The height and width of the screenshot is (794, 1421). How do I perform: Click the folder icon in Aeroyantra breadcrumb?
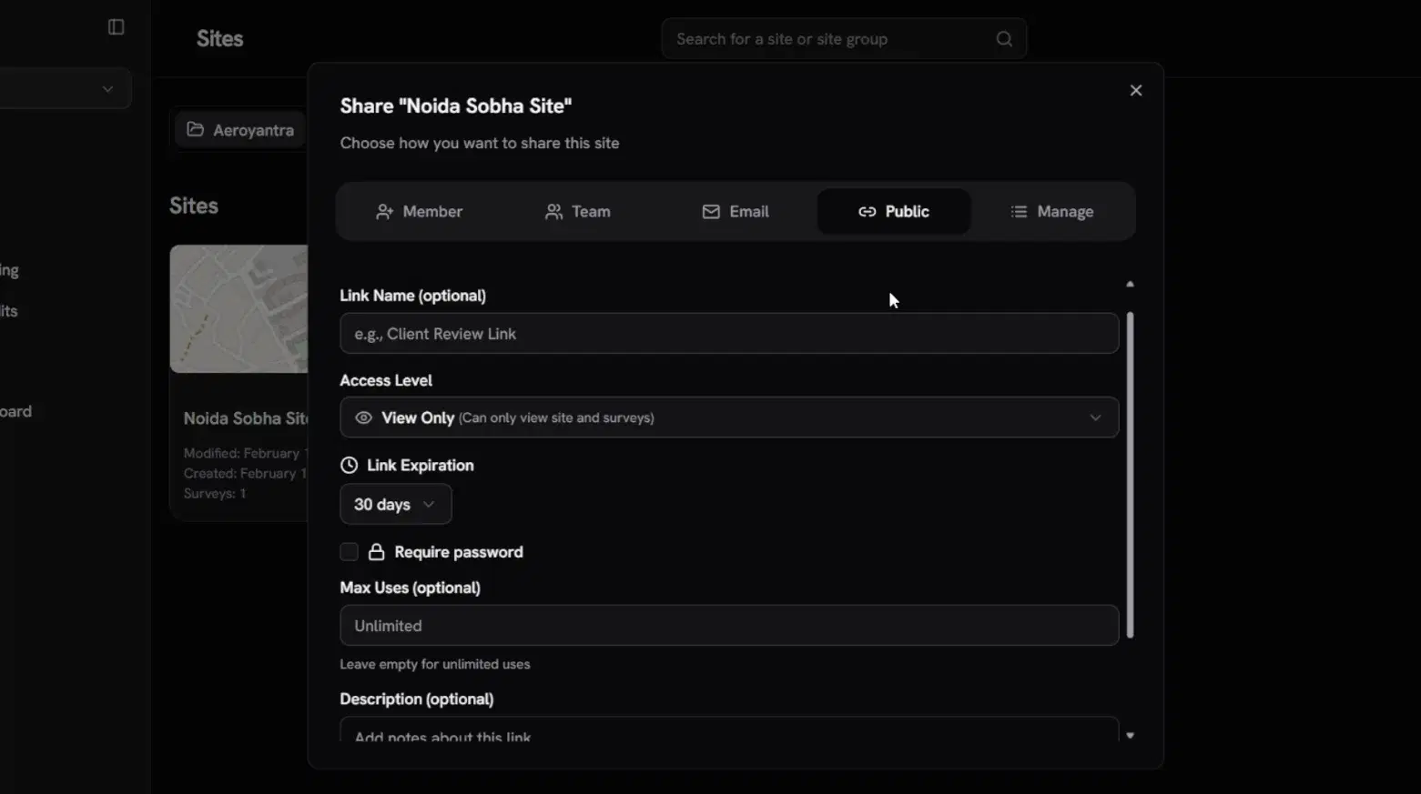click(x=195, y=129)
